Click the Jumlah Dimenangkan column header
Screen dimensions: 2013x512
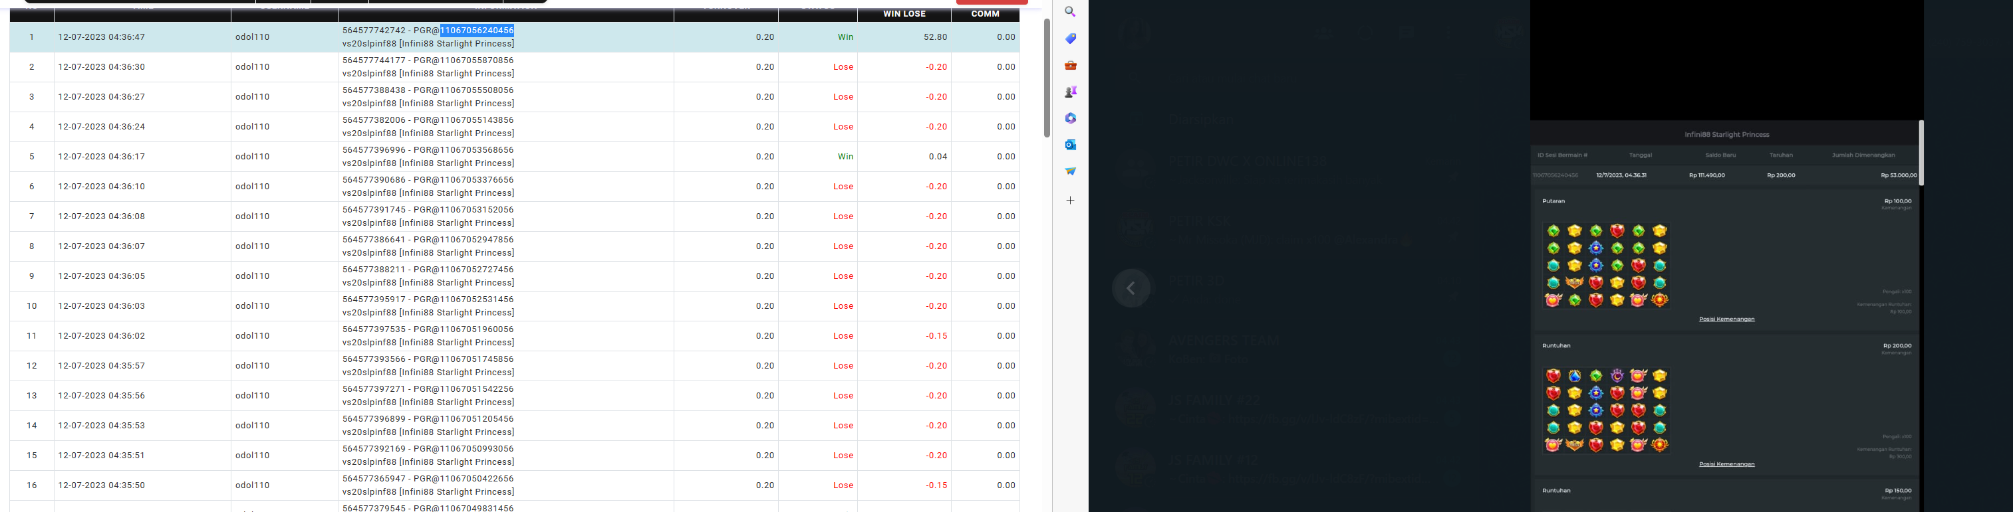point(1863,155)
